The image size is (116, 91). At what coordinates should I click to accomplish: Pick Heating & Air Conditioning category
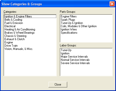pyautogui.click(x=20, y=29)
